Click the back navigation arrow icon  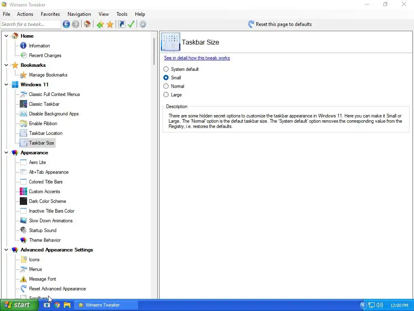[66, 24]
